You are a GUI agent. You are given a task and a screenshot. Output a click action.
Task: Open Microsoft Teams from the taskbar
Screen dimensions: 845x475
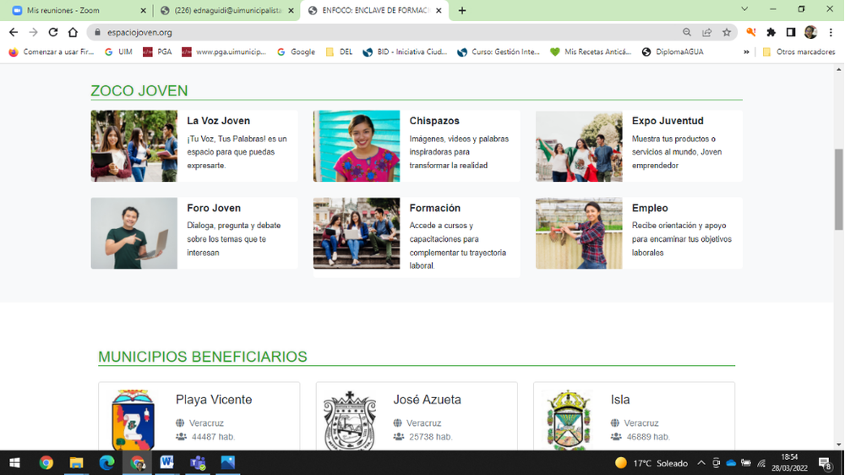coord(198,463)
